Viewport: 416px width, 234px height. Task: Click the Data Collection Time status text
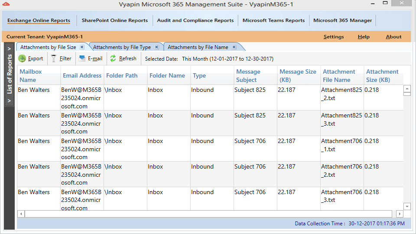click(x=350, y=224)
